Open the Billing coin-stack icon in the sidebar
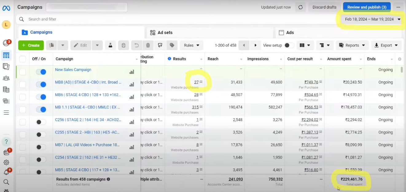This screenshot has width=406, height=192. click(x=6, y=90)
